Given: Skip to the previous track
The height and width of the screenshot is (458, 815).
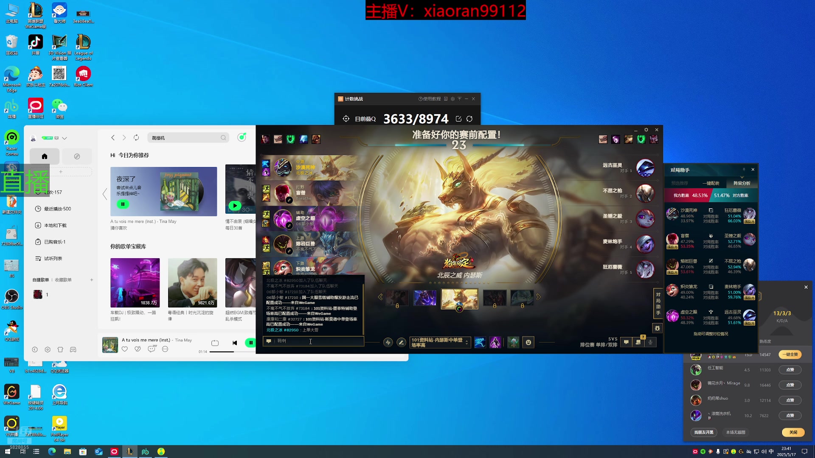Looking at the screenshot, I should click(x=235, y=343).
